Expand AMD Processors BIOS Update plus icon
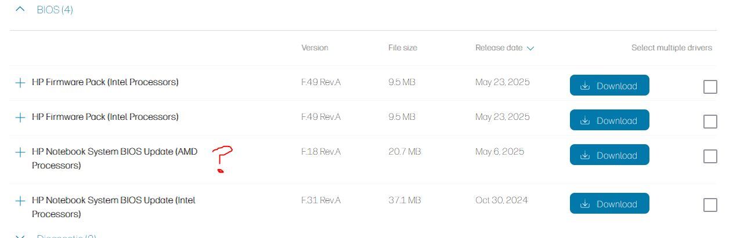751x238 pixels. 20,152
